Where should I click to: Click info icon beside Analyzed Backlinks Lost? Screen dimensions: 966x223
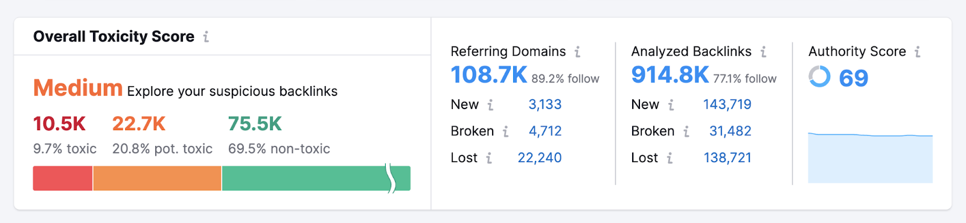[670, 158]
